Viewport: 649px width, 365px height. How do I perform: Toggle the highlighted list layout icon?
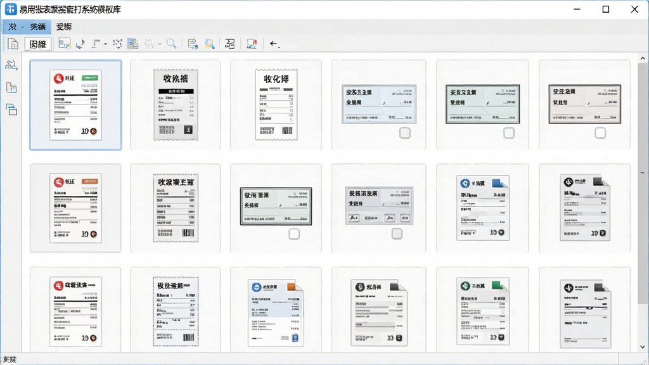[x=133, y=44]
